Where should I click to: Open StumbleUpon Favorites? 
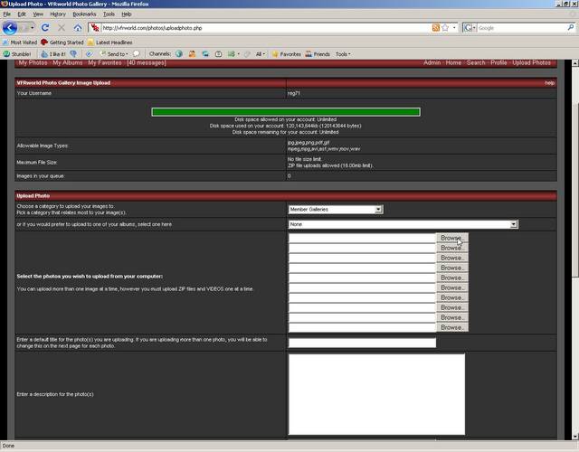286,54
